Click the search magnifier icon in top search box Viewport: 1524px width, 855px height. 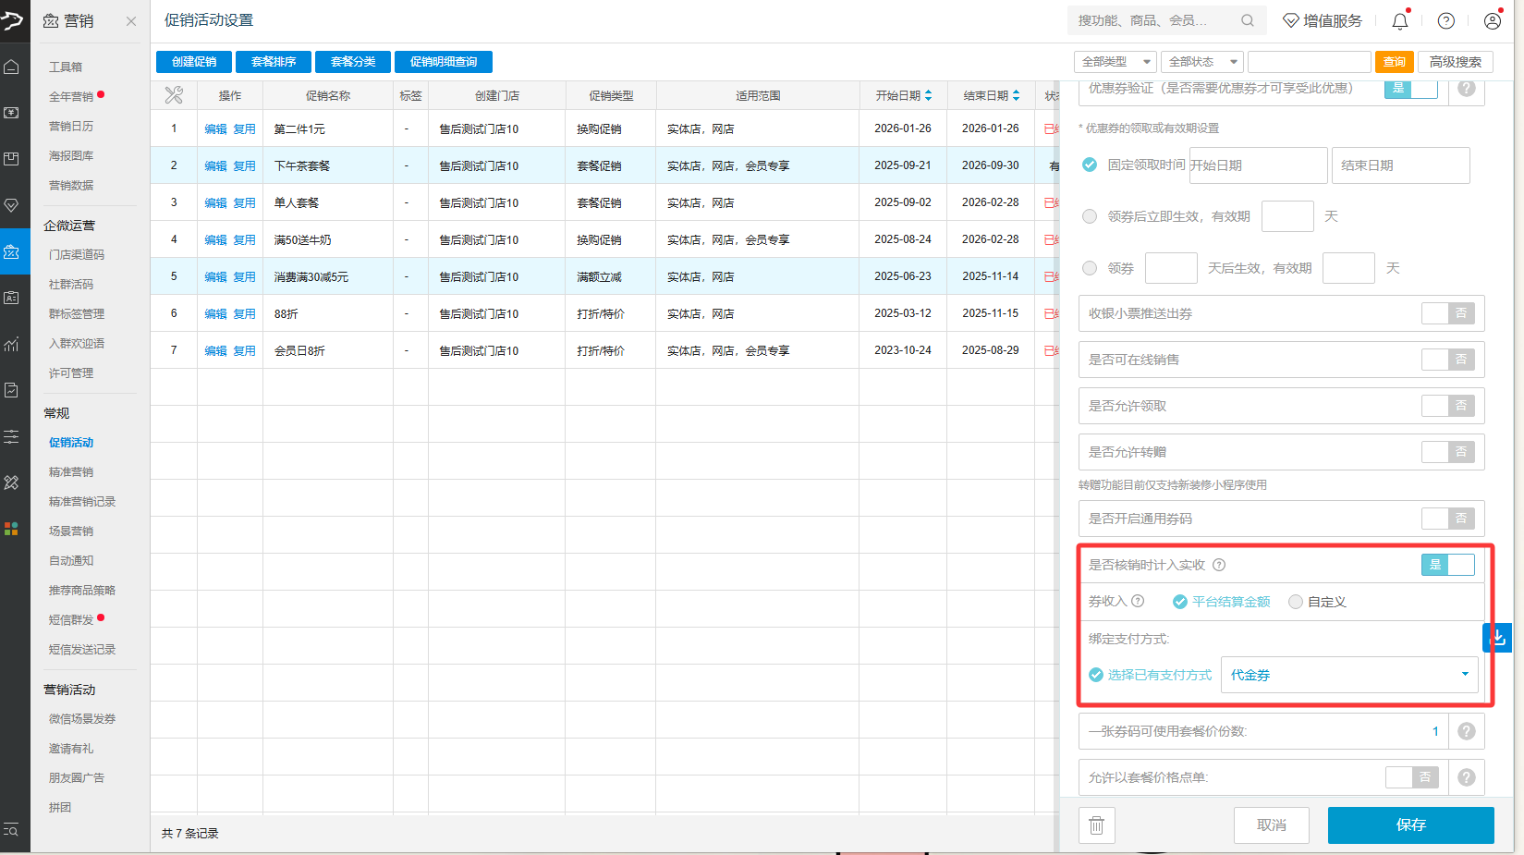tap(1248, 20)
